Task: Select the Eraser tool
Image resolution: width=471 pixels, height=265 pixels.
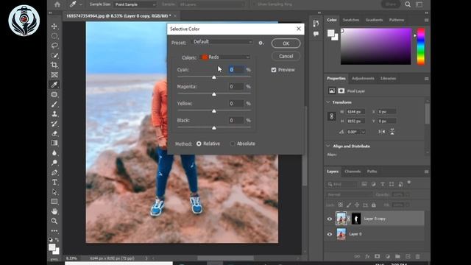Action: (54, 133)
